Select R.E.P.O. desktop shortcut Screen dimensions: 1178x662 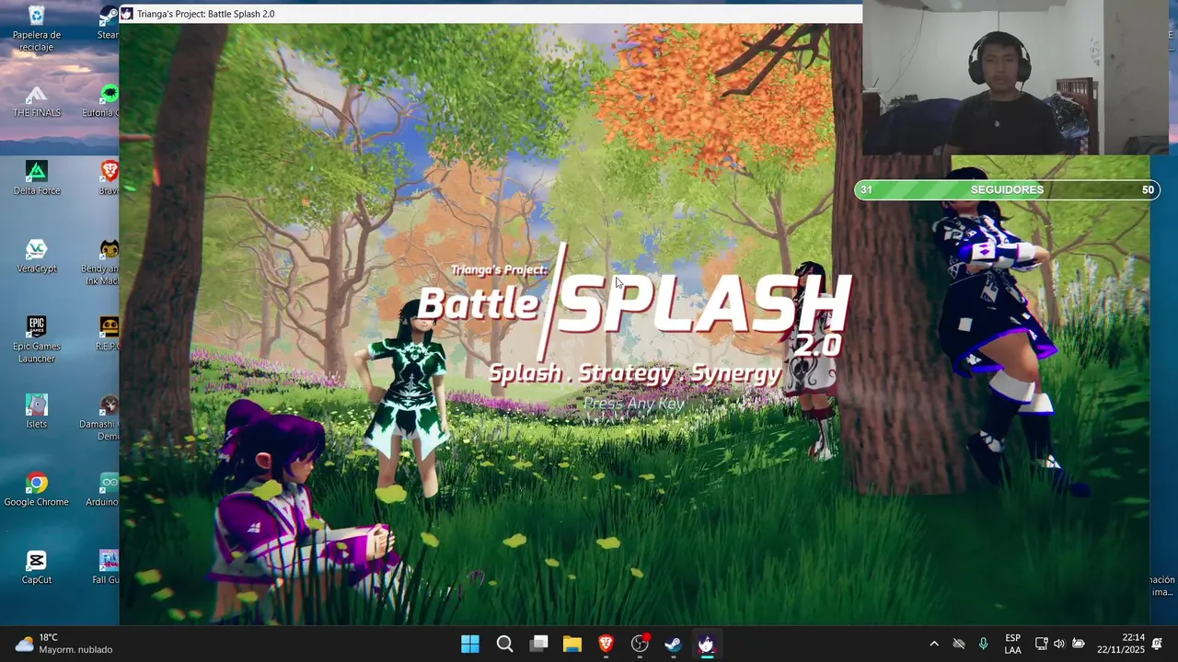108,334
